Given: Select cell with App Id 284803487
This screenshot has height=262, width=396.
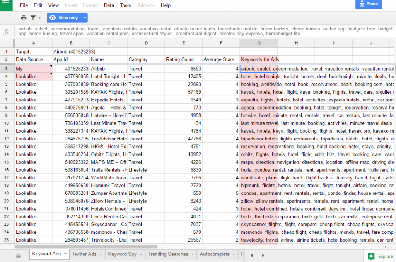Looking at the screenshot, I should 71,240.
